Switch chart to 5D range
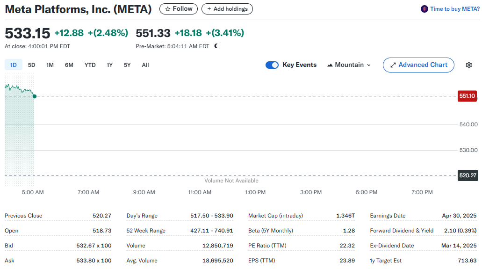This screenshot has height=269, width=482. [32, 65]
